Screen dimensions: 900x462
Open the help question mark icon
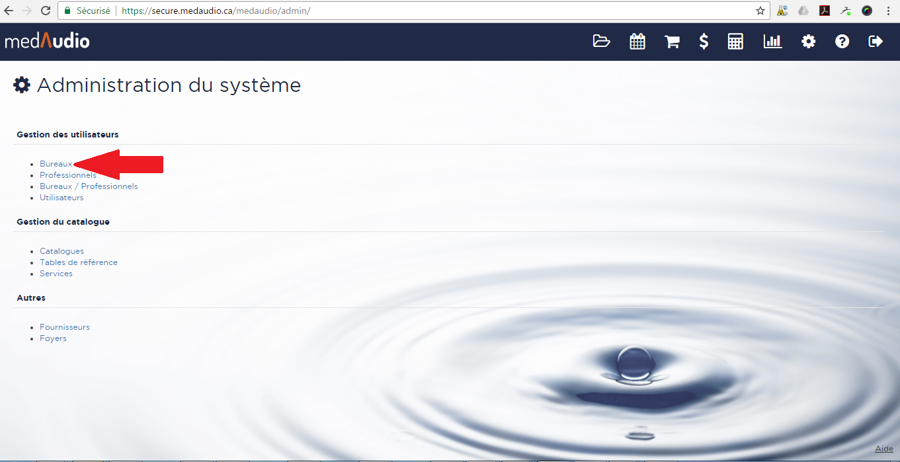pyautogui.click(x=842, y=42)
